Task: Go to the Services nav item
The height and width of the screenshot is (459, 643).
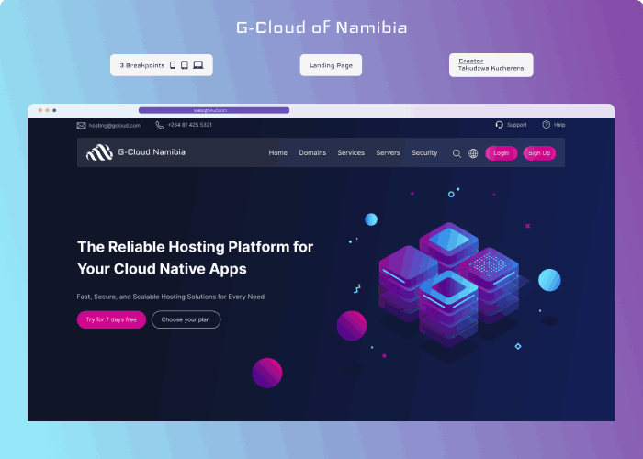Action: [x=351, y=153]
